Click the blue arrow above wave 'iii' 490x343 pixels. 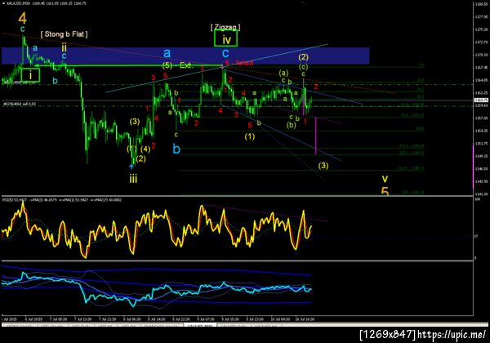pos(131,167)
